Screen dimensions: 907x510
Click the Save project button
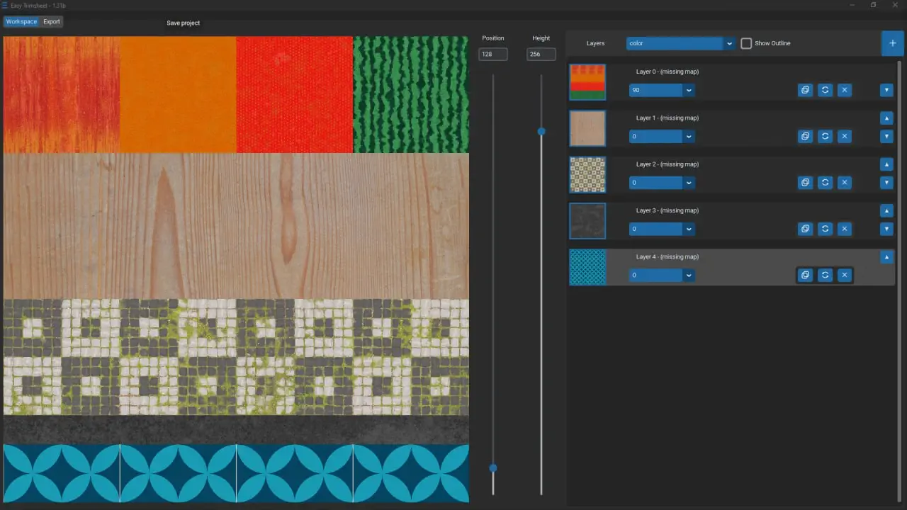click(183, 23)
